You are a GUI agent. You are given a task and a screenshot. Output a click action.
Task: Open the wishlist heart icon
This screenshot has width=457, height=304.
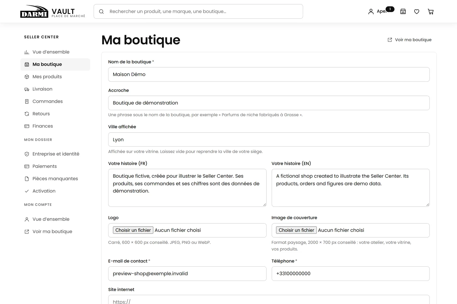pyautogui.click(x=417, y=12)
